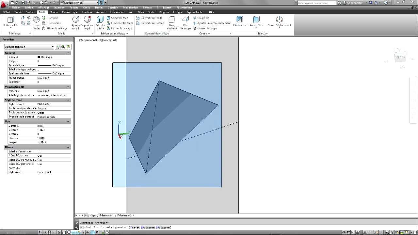This screenshot has width=418, height=235.
Task: Click Ajouter un pli icon
Action: (x=76, y=23)
